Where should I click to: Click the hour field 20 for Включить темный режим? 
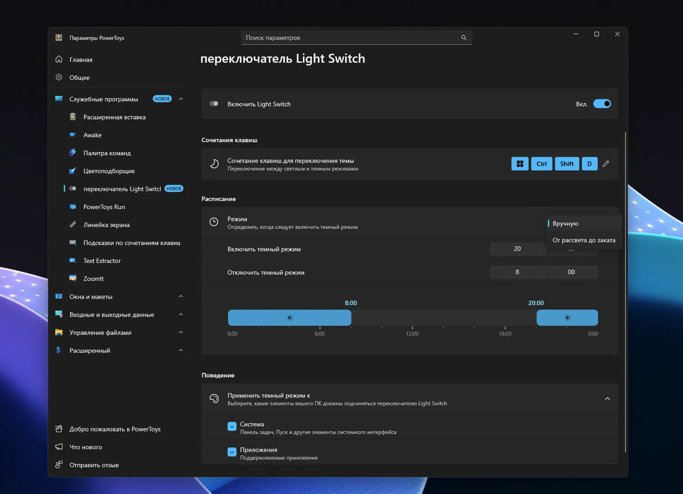[x=517, y=249]
